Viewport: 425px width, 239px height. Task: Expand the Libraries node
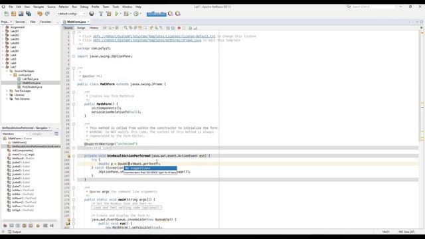(7, 95)
